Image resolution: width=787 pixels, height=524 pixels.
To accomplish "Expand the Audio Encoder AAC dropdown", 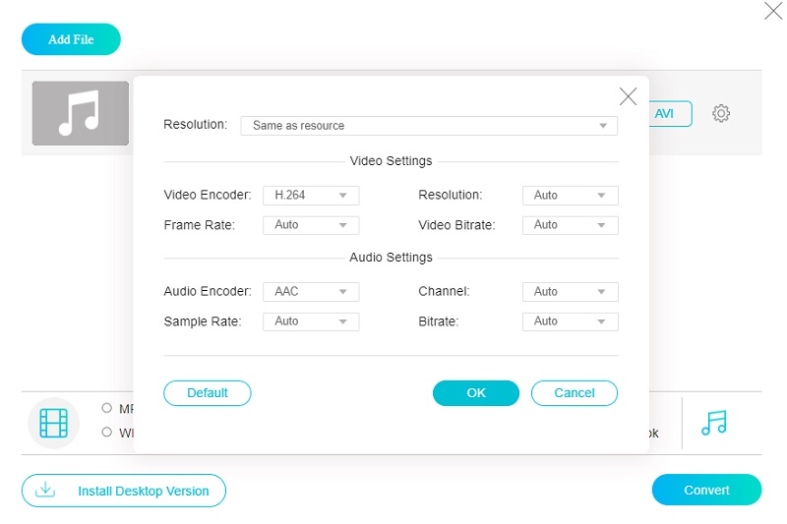I will pyautogui.click(x=311, y=292).
